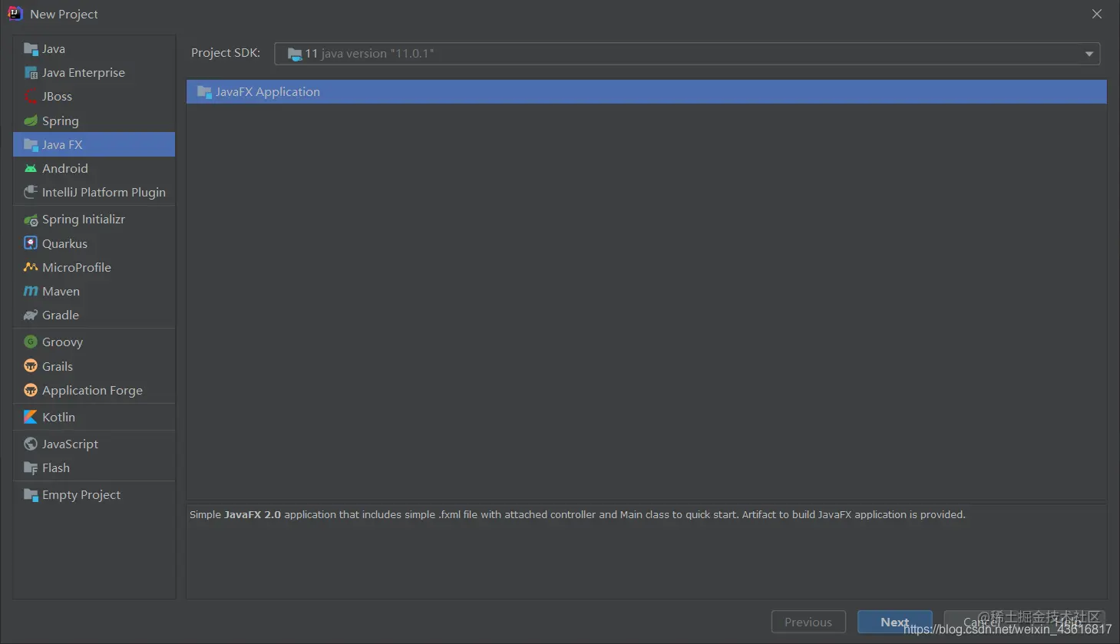1120x644 pixels.
Task: Select "Groovy" project type
Action: (x=94, y=342)
